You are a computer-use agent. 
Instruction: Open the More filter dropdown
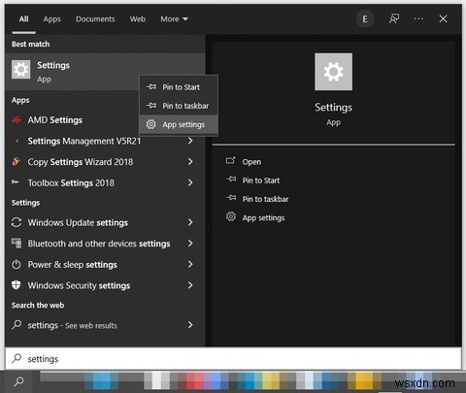point(174,19)
